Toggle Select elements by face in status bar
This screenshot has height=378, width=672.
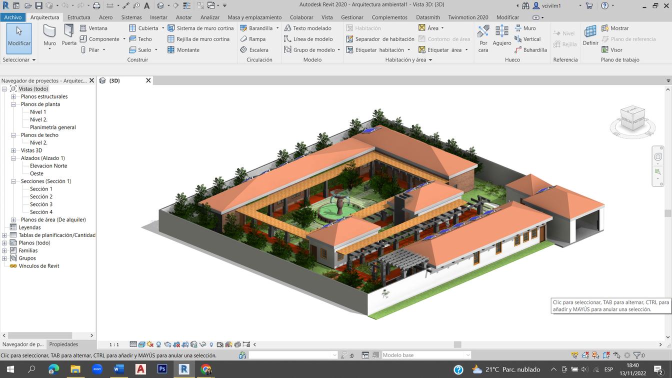(605, 355)
